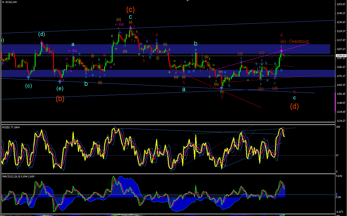Image resolution: width=347 pixels, height=216 pixels.
Task: Click the cyan (d) wave label
Action: coord(42,34)
